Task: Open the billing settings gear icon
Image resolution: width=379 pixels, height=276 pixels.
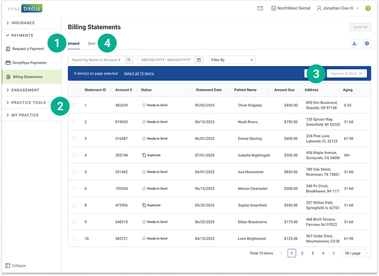Action: pyautogui.click(x=367, y=43)
